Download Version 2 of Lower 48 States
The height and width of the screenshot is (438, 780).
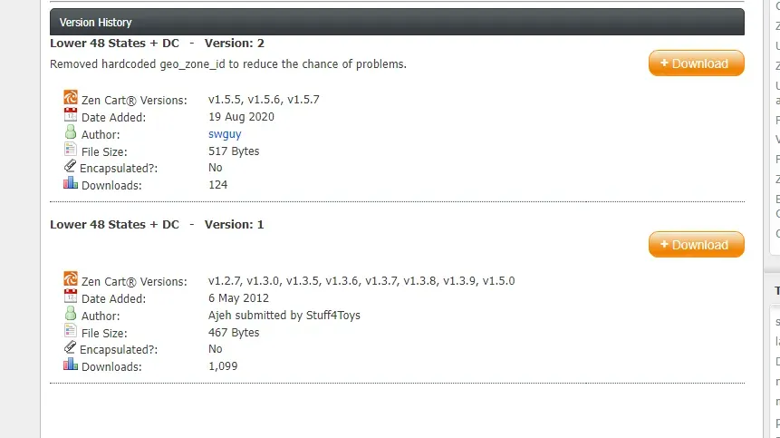point(696,63)
